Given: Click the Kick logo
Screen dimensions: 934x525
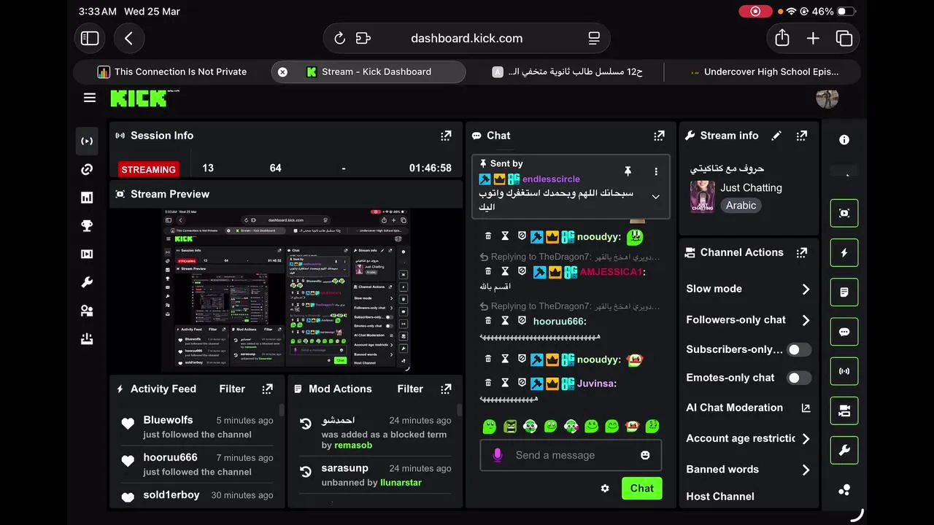Looking at the screenshot, I should [x=139, y=98].
